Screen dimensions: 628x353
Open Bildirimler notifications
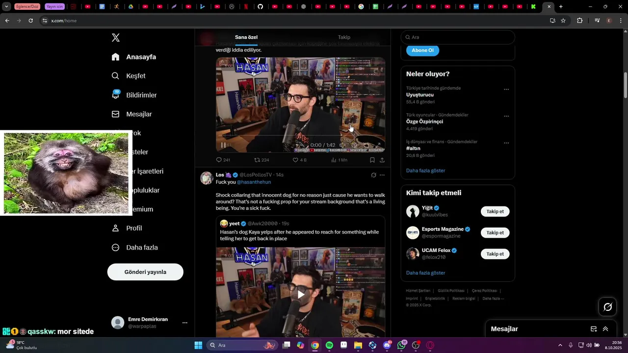[x=134, y=95]
